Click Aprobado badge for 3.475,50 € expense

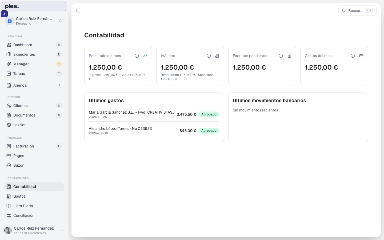[209, 114]
